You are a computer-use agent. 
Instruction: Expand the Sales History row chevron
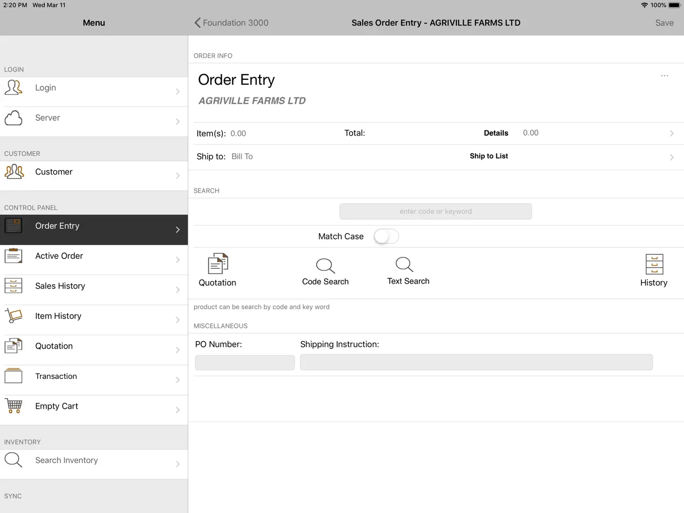tap(178, 290)
